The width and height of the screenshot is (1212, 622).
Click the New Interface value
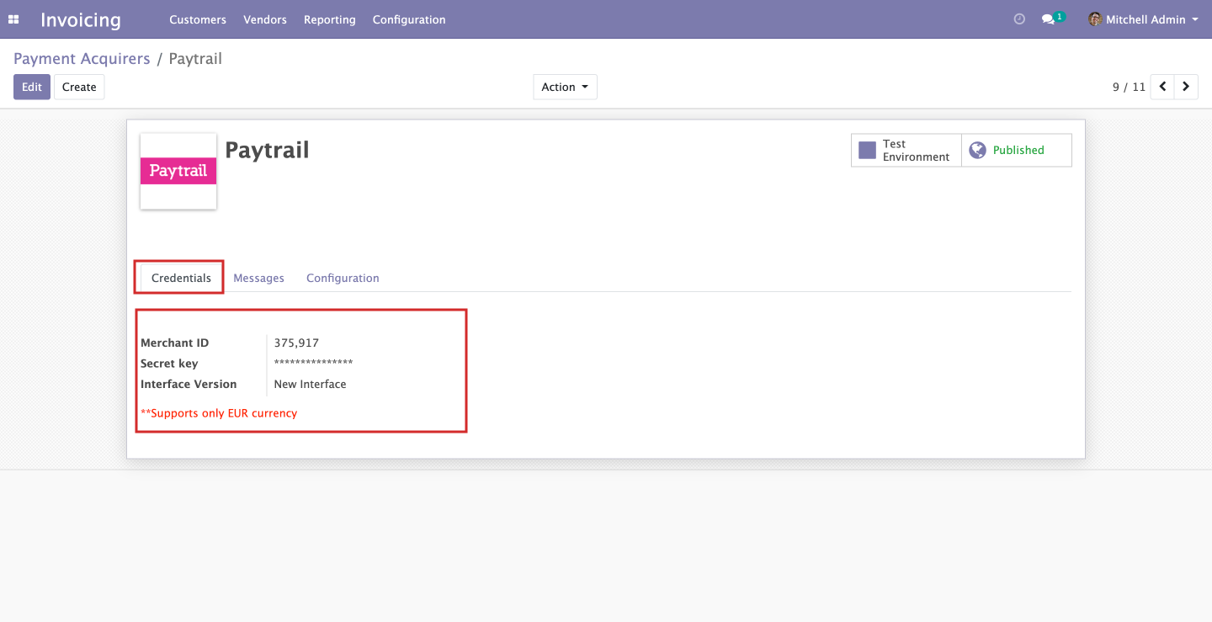point(310,384)
